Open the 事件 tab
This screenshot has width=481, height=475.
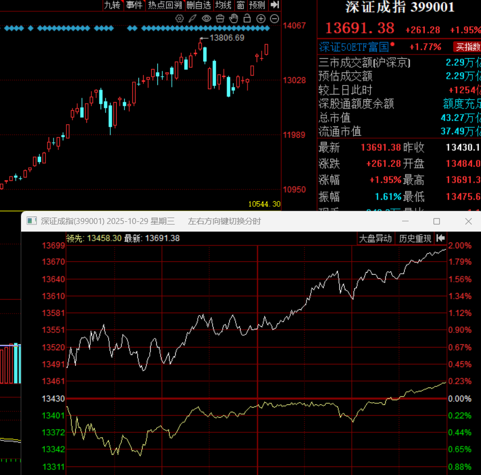point(133,5)
